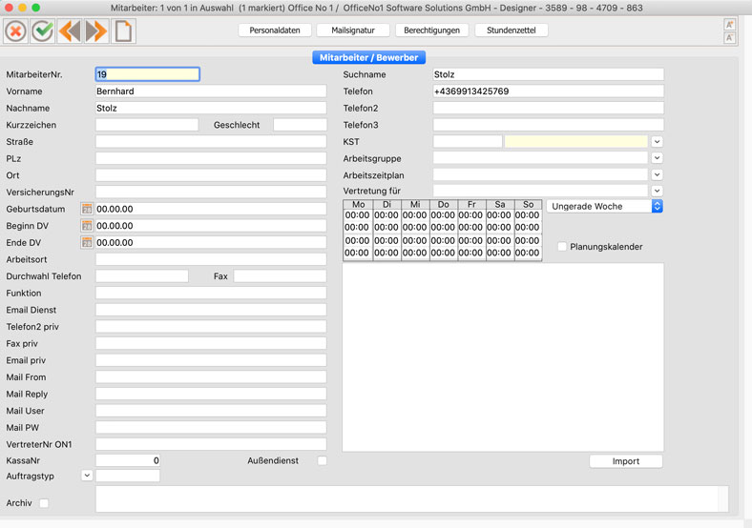Click the Straße input field
Screen dimensions: 752x528
click(211, 141)
